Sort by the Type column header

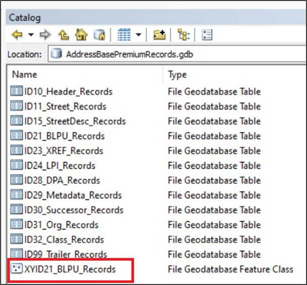(x=232, y=75)
